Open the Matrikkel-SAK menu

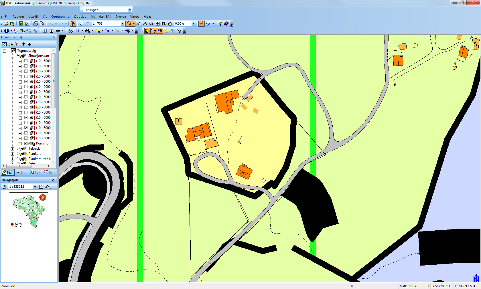click(x=101, y=17)
